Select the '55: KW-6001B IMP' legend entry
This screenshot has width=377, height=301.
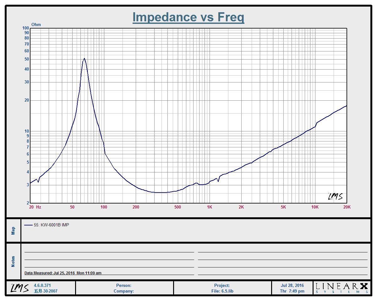[51, 225]
